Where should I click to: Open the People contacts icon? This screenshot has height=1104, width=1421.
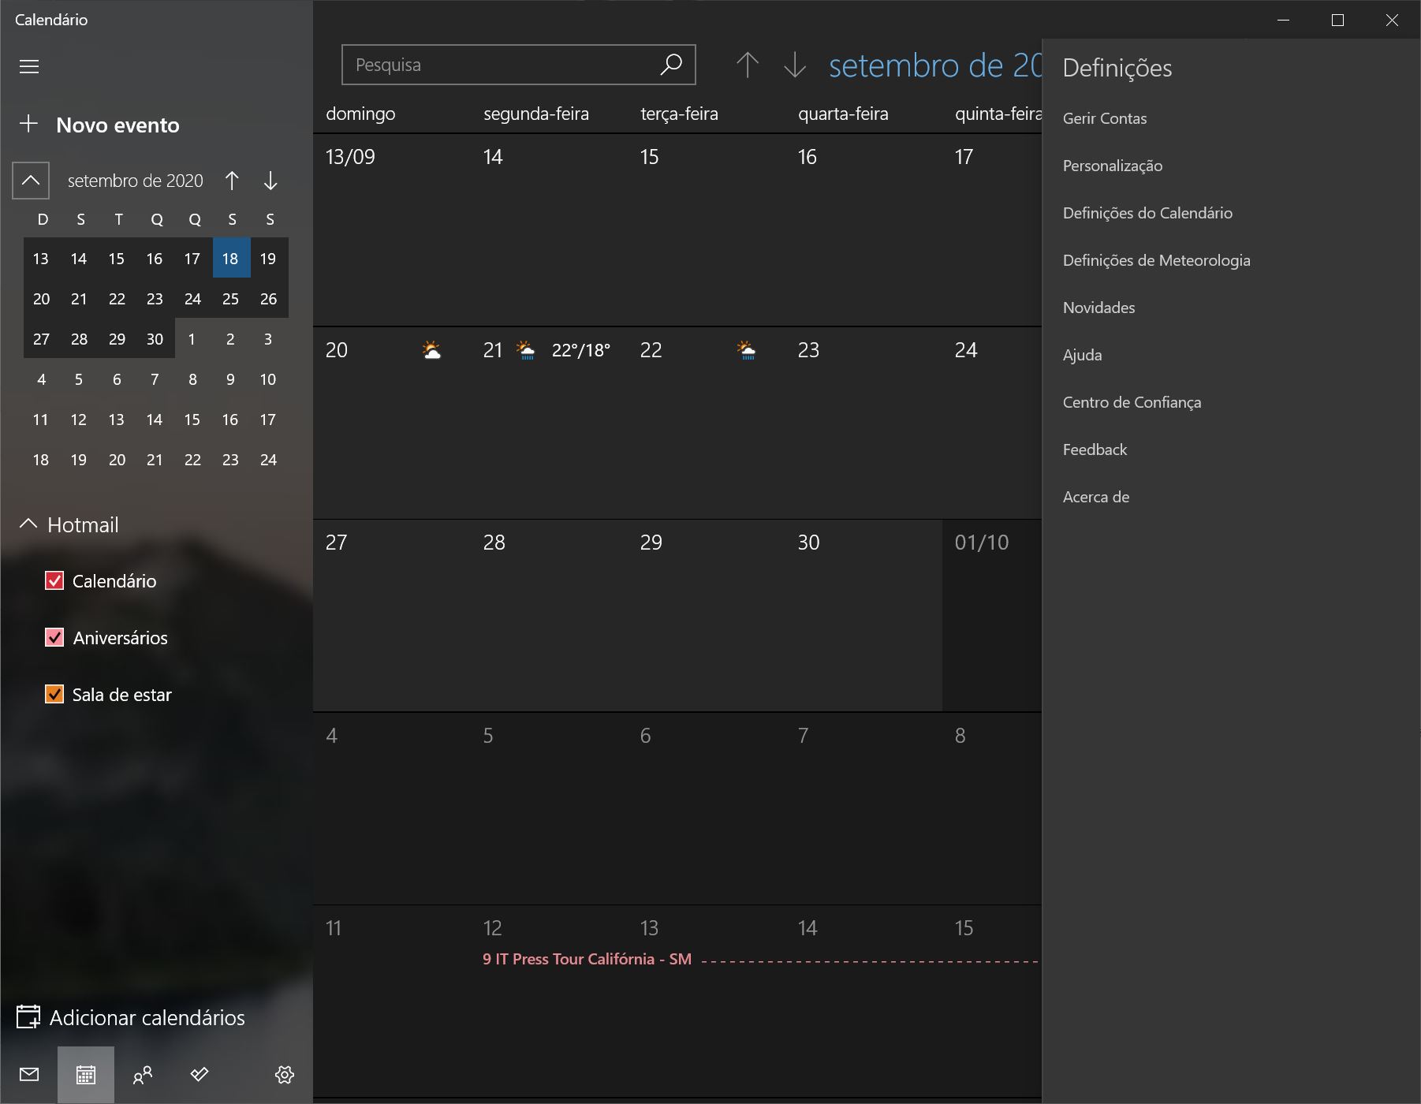143,1074
